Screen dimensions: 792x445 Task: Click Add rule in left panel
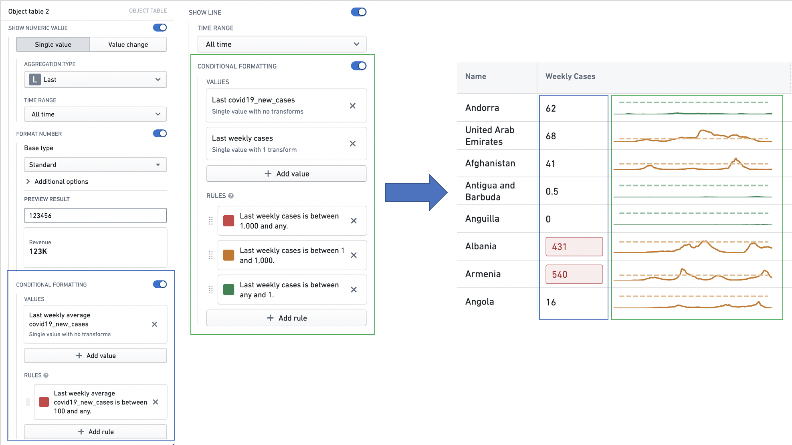[x=95, y=432]
